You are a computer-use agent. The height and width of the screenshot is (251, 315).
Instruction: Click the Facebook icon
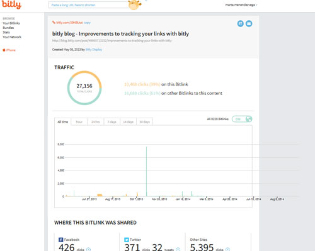coord(61,240)
